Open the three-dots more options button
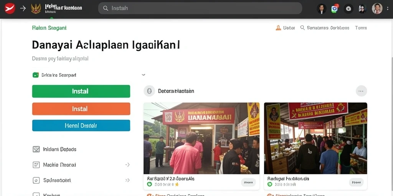This screenshot has width=393, height=196. click(361, 91)
